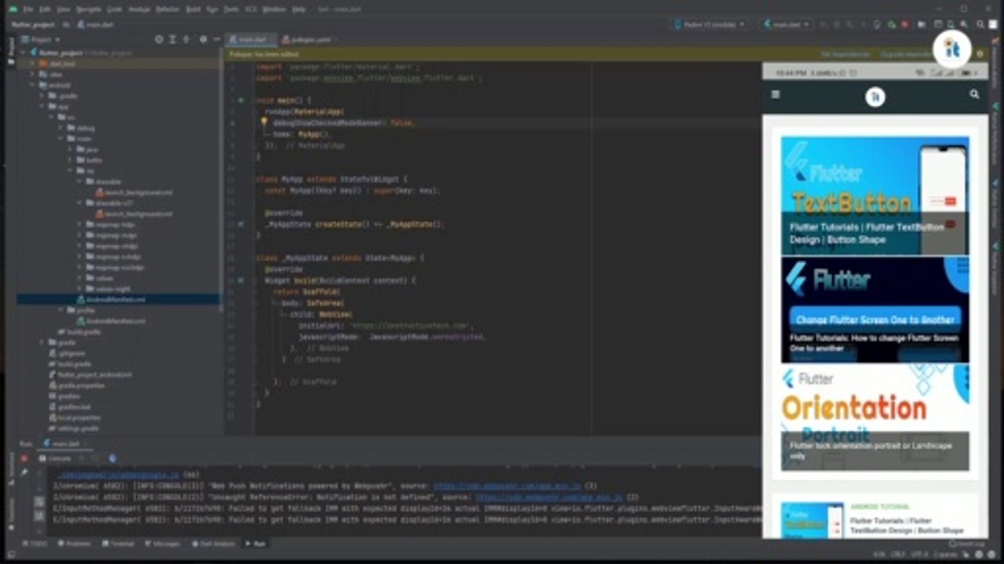Click the gear icon on pubspec banner

click(980, 54)
